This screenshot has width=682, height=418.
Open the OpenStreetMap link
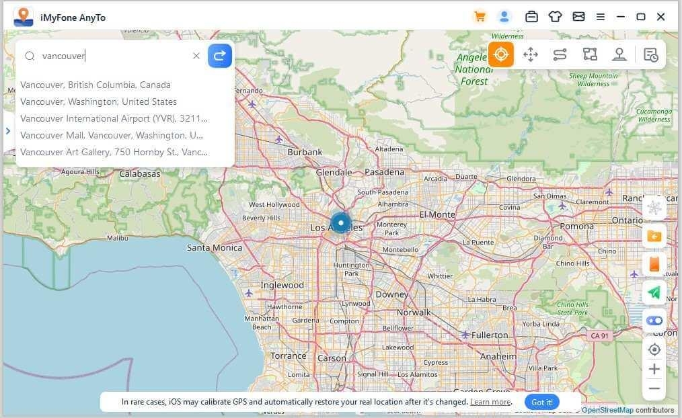point(607,410)
